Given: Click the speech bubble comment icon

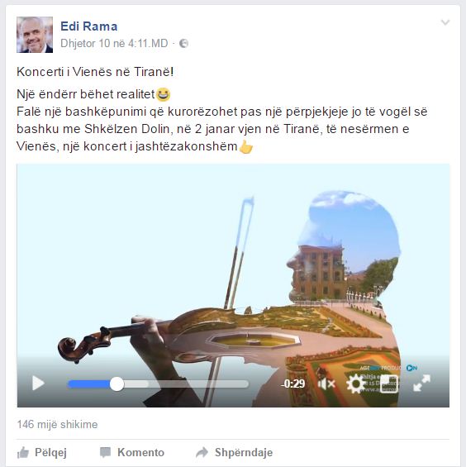Looking at the screenshot, I should (105, 452).
